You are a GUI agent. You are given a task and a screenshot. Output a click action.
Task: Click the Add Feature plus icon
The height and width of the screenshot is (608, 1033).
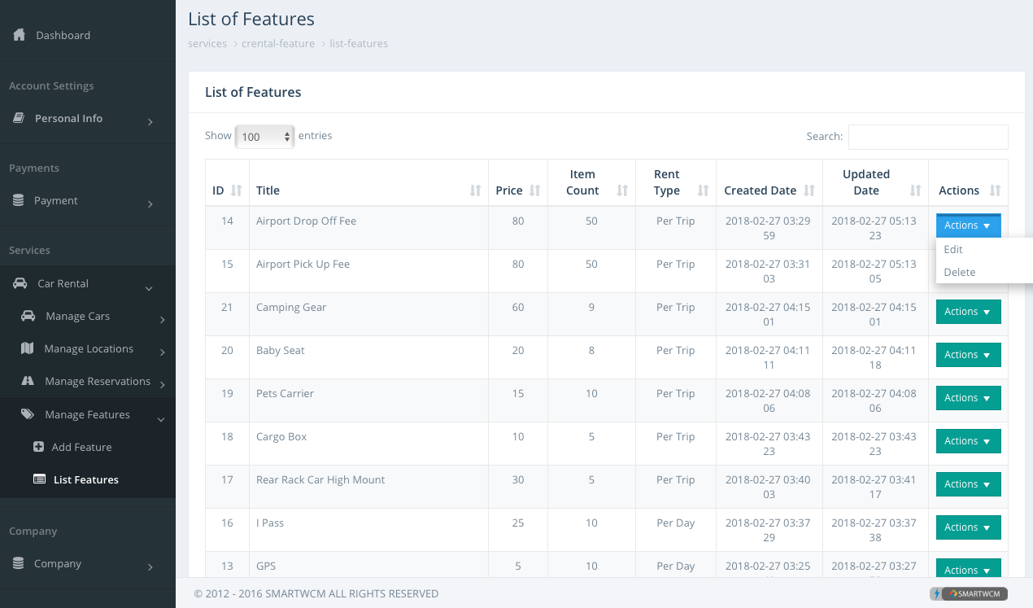point(38,447)
